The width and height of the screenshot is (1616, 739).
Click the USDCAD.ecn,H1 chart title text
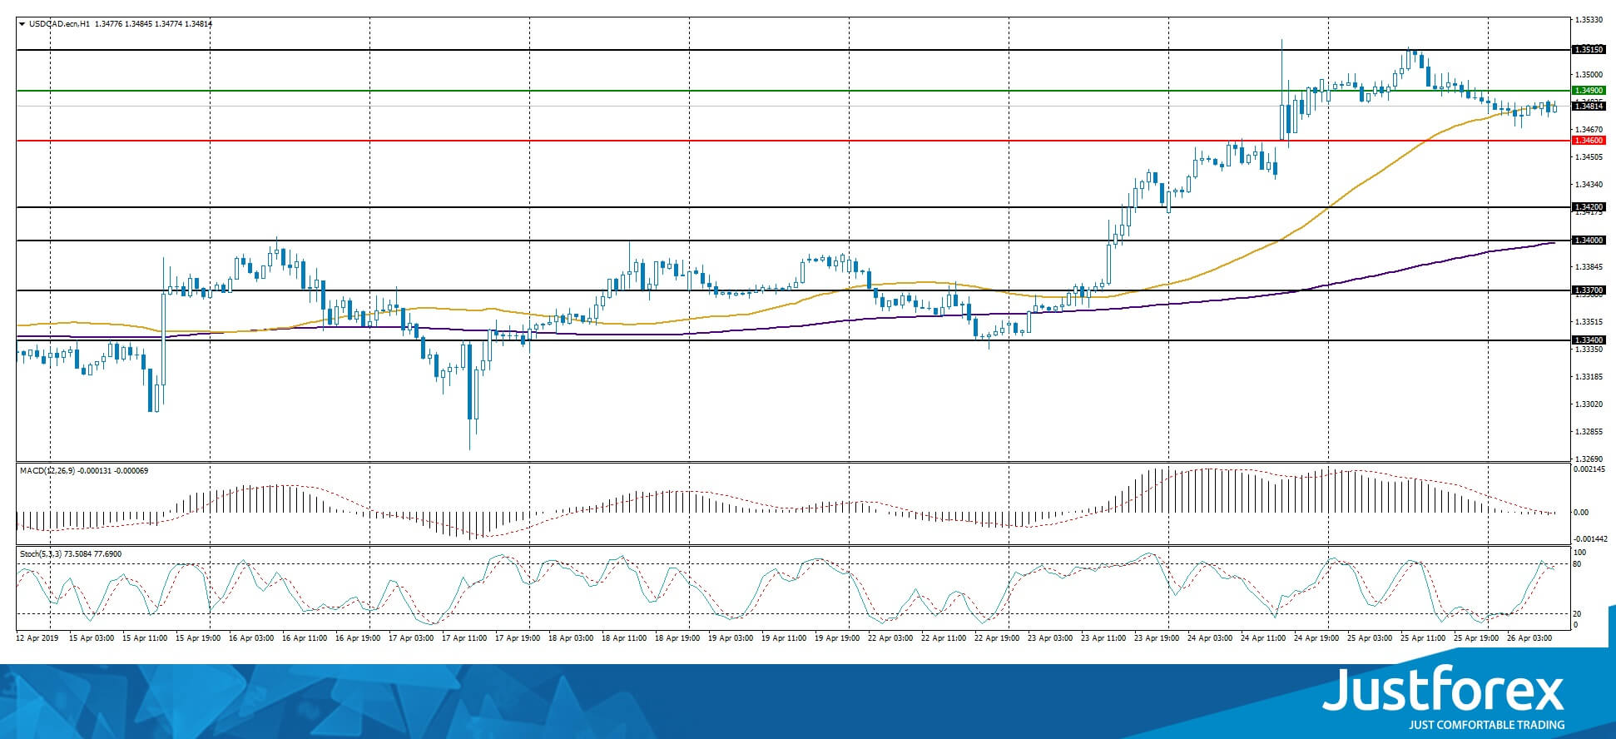point(59,24)
